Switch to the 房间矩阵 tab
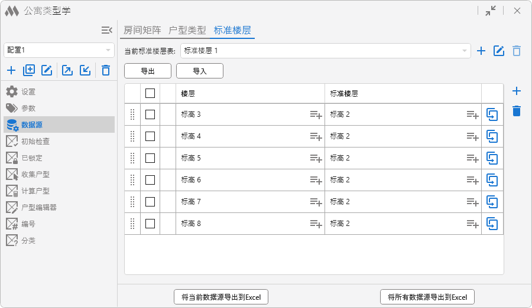532x308 pixels. click(142, 30)
